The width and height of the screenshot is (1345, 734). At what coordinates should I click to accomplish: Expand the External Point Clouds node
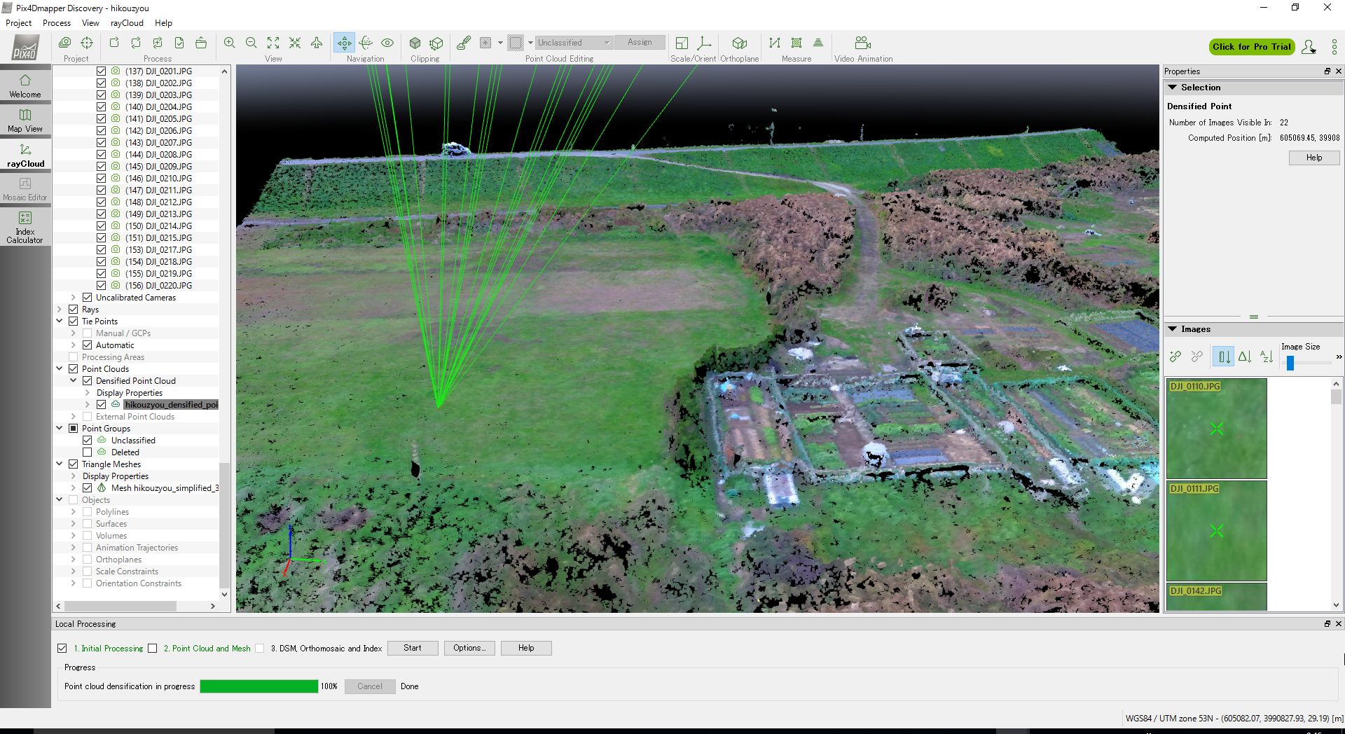[74, 416]
